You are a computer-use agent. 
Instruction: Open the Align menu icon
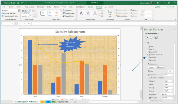[x=134, y=10]
